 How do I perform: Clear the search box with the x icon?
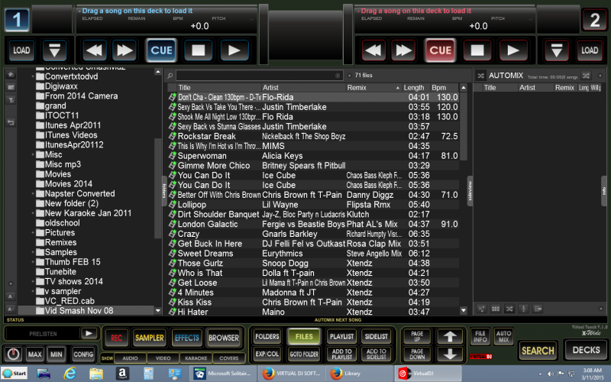click(338, 76)
